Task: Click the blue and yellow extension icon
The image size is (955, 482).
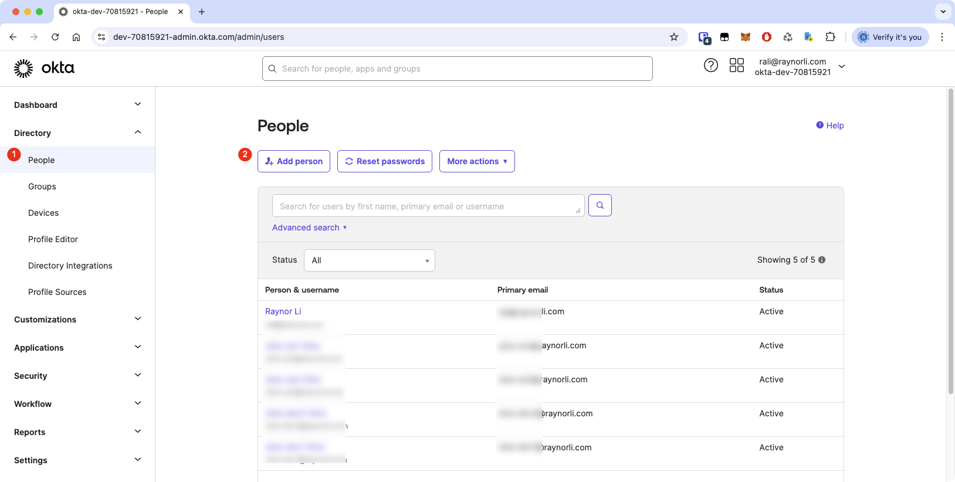Action: coord(809,37)
